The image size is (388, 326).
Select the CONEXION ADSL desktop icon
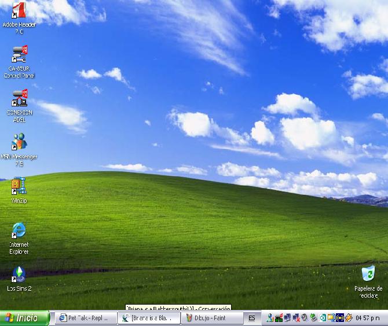point(19,106)
